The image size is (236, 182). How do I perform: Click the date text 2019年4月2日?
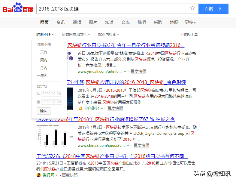90,128
